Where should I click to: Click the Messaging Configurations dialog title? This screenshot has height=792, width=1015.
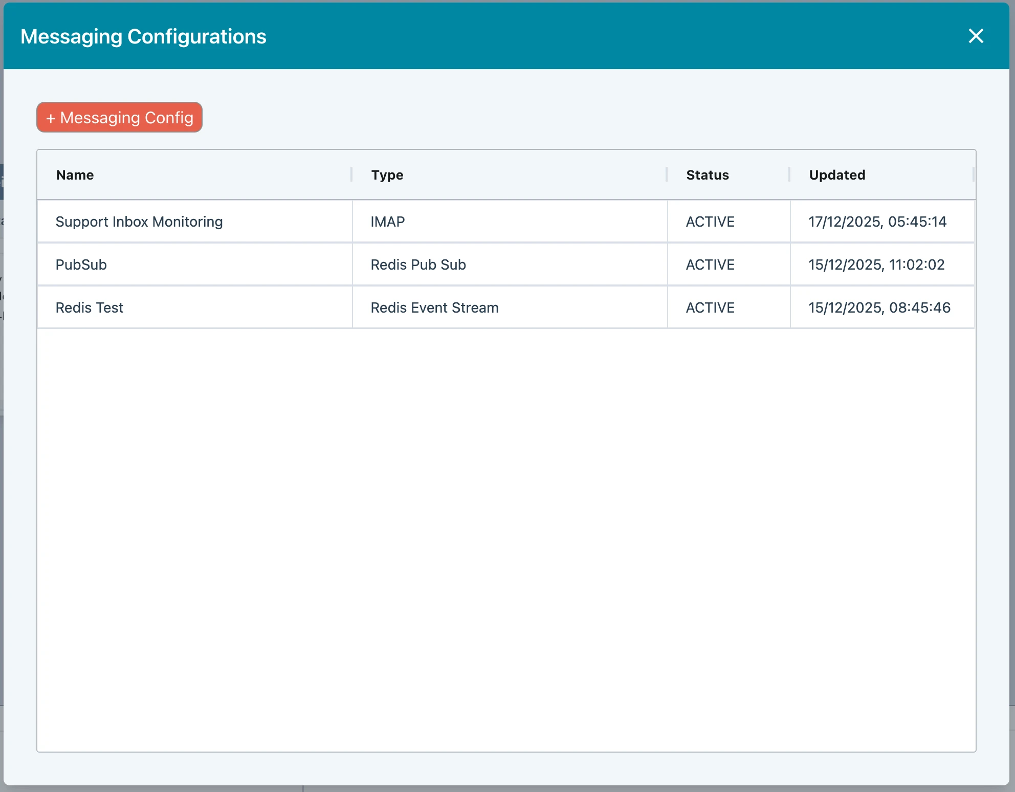(x=143, y=36)
